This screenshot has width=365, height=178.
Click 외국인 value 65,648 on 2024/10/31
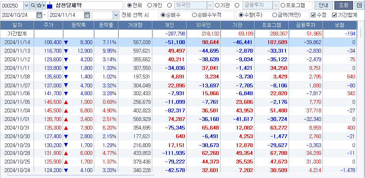coord(211,128)
